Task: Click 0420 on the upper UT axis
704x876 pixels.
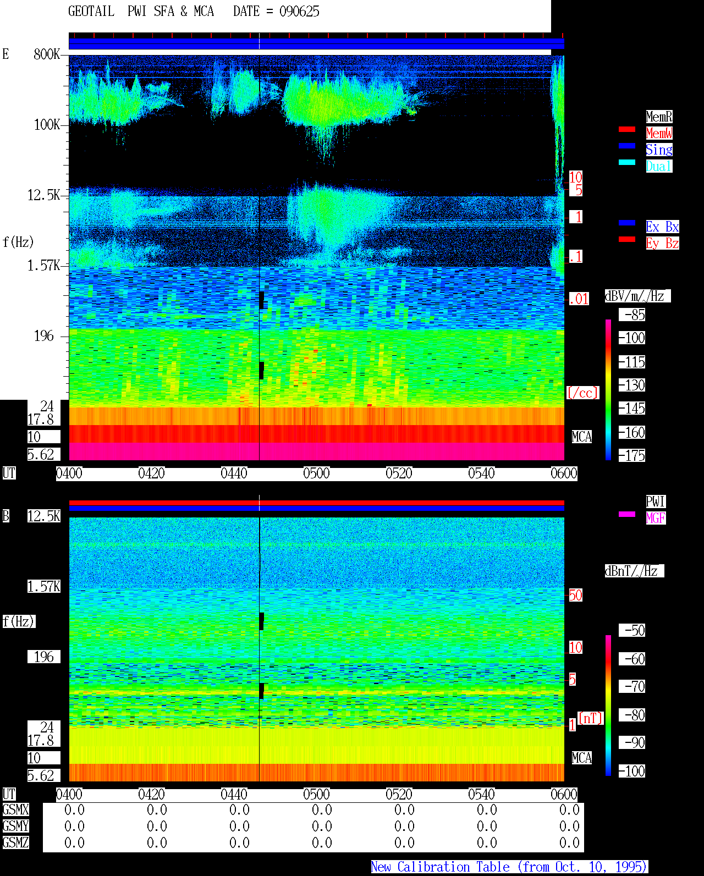Action: [x=151, y=473]
